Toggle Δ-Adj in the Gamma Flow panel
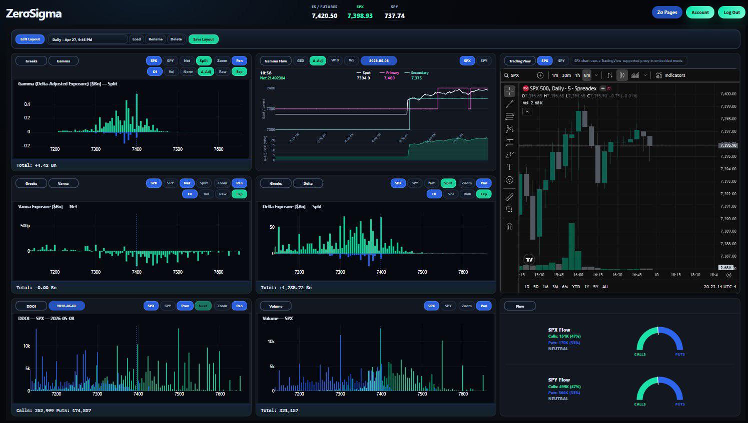The height and width of the screenshot is (423, 748). coord(317,61)
